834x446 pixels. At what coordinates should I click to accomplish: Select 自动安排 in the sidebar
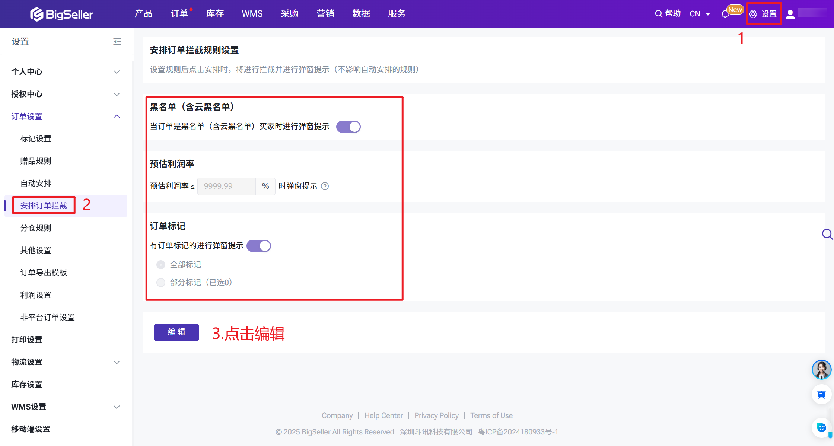pos(36,183)
